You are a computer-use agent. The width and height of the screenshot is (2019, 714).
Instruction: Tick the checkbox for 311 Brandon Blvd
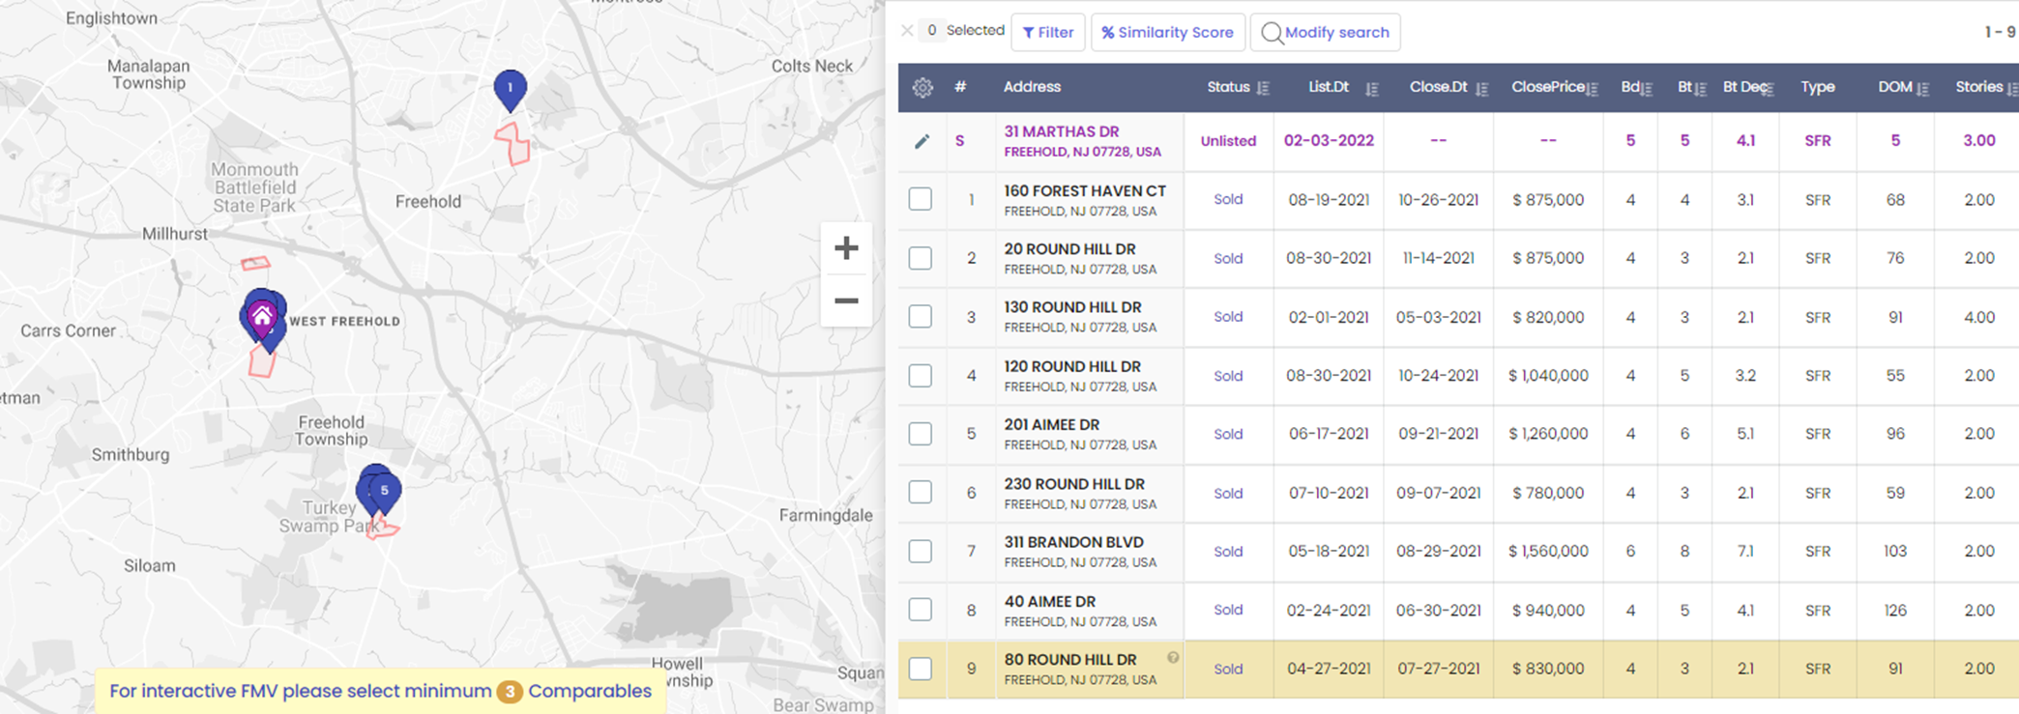(921, 552)
